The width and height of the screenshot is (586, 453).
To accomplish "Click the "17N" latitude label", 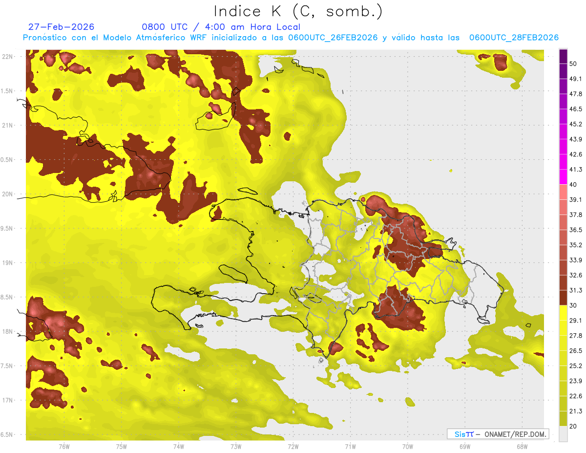I will 8,401.
